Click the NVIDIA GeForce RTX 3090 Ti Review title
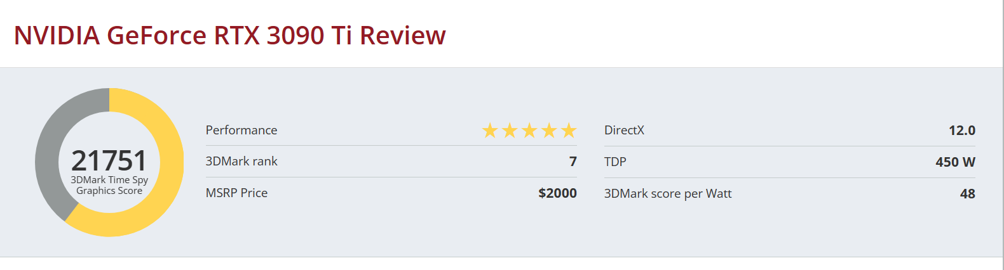The width and height of the screenshot is (1004, 270). pos(229,35)
